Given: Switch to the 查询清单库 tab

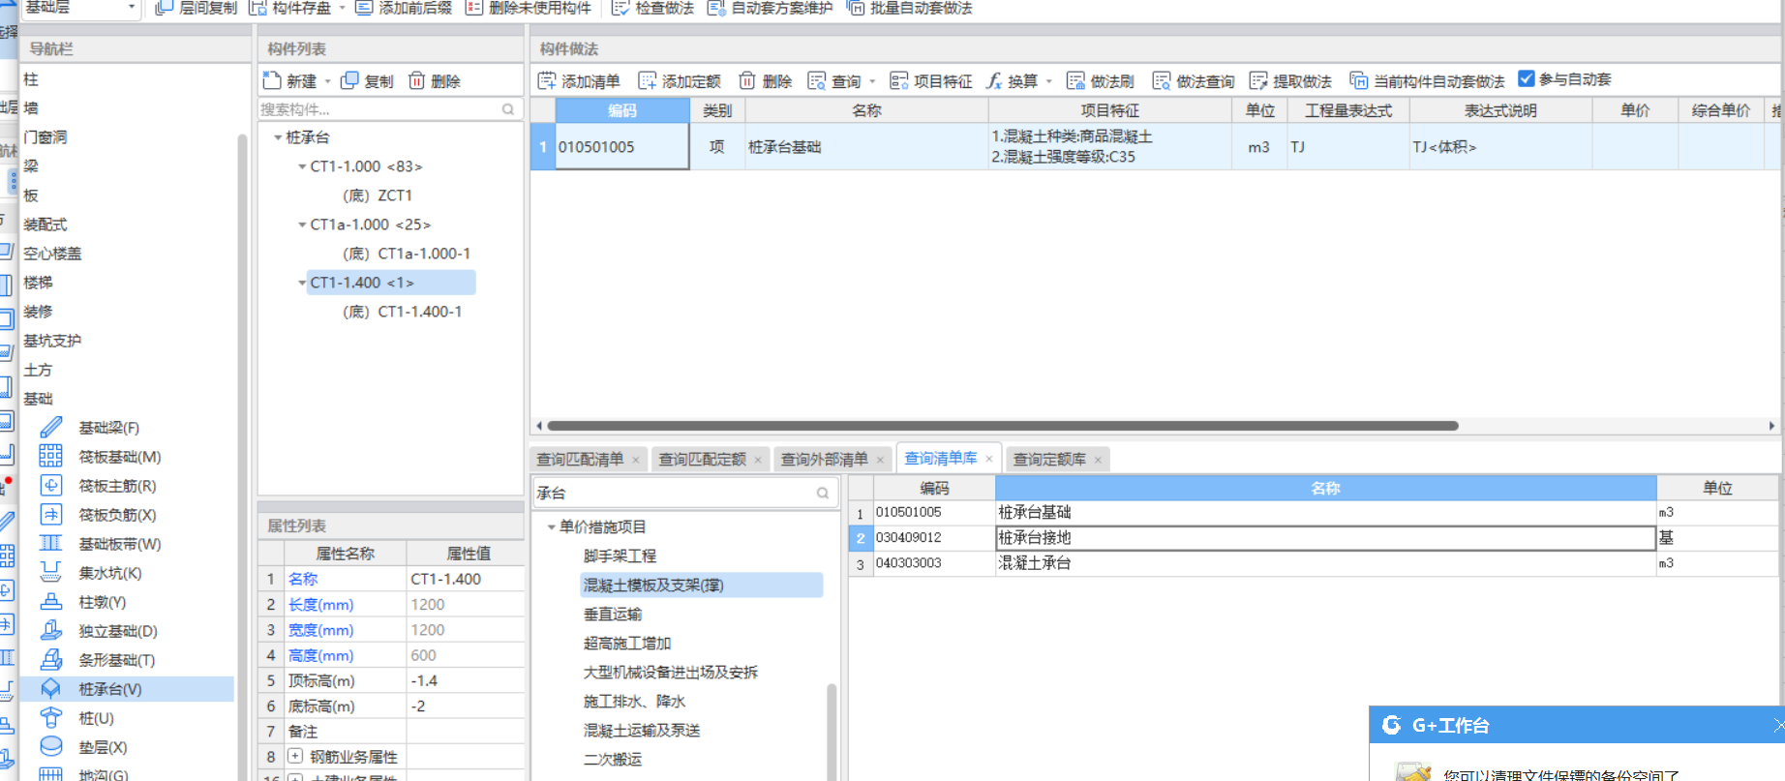Looking at the screenshot, I should point(940,458).
